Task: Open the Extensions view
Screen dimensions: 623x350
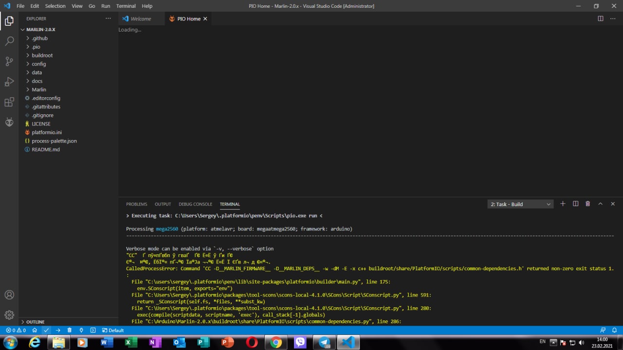Action: click(x=9, y=102)
